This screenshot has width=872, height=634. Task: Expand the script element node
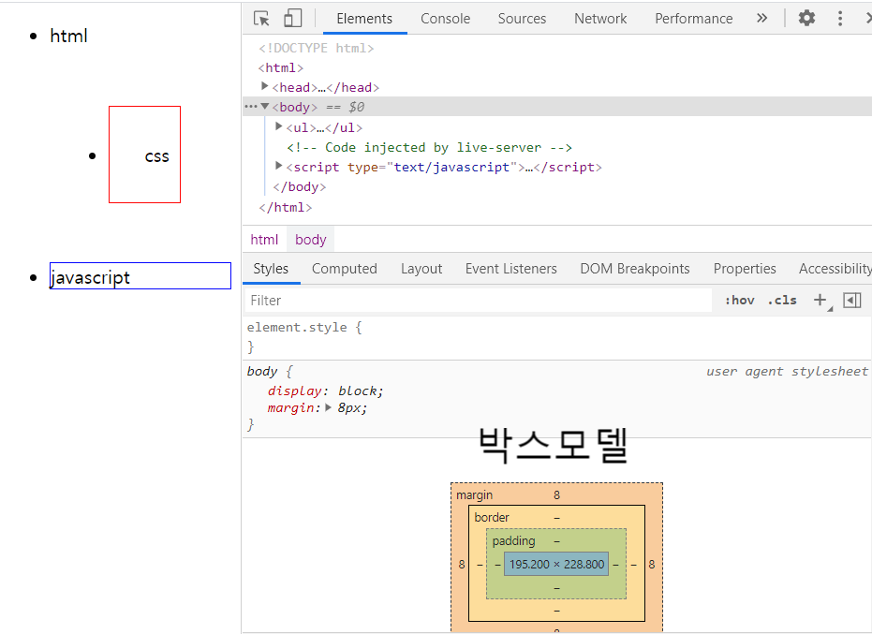click(279, 166)
